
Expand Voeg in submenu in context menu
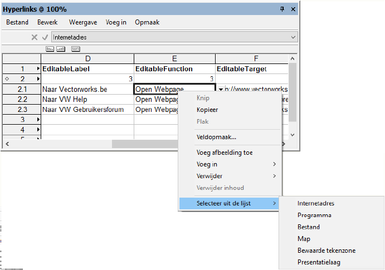230,164
